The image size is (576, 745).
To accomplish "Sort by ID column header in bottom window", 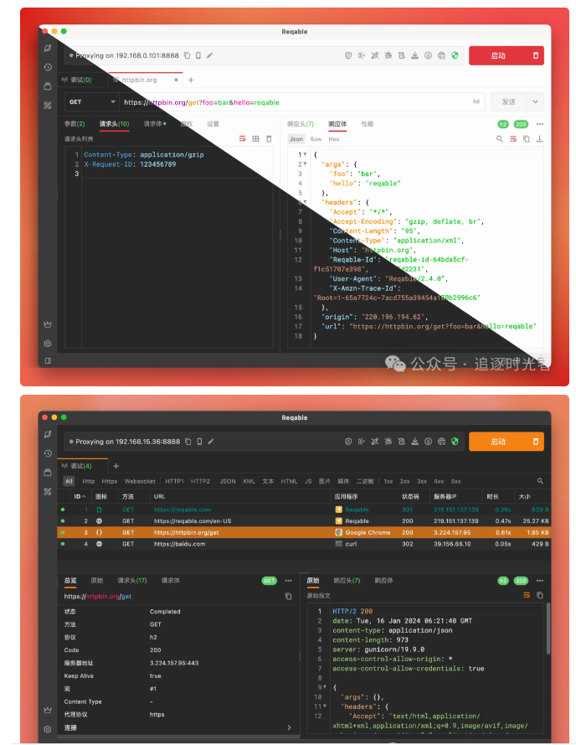I will click(80, 496).
